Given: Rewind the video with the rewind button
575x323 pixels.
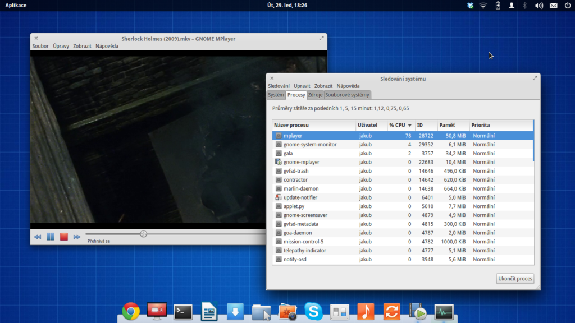Looking at the screenshot, I should tap(37, 237).
